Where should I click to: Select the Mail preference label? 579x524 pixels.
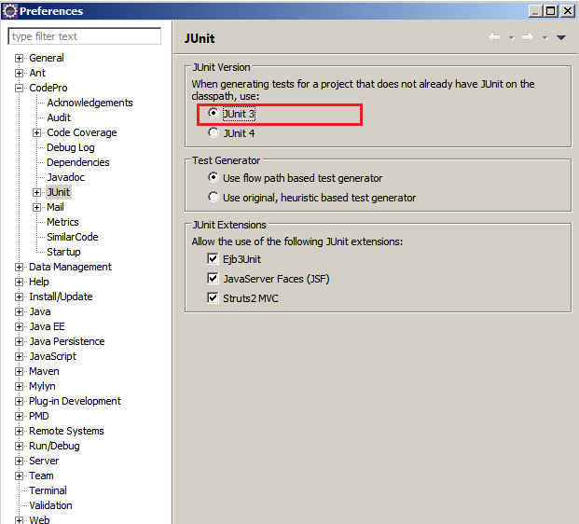55,207
